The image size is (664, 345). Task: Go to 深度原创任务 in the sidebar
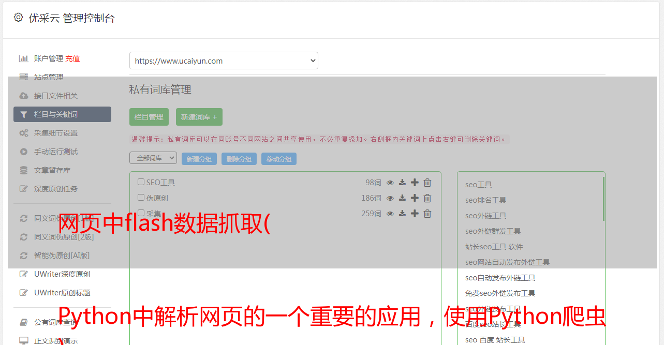[x=56, y=189]
